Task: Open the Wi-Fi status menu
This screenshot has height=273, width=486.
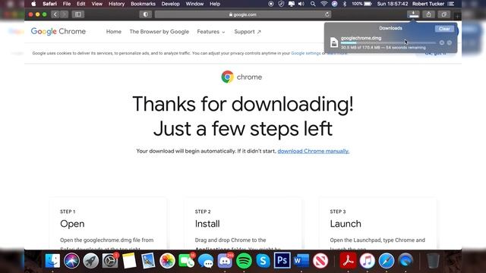Action: pos(324,4)
